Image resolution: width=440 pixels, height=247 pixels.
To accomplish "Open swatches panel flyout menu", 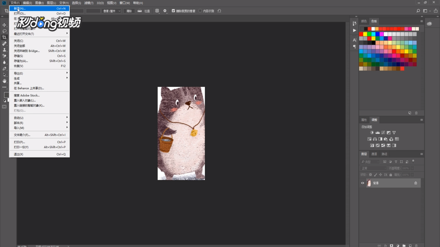I will pyautogui.click(x=422, y=21).
